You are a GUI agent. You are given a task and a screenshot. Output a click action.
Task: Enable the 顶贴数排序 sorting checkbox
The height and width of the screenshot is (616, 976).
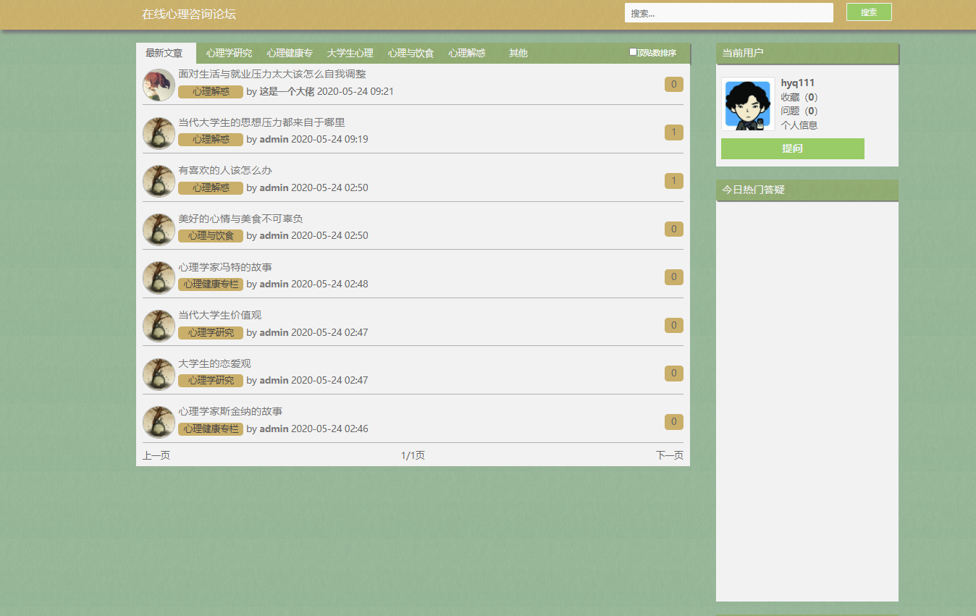pyautogui.click(x=631, y=51)
